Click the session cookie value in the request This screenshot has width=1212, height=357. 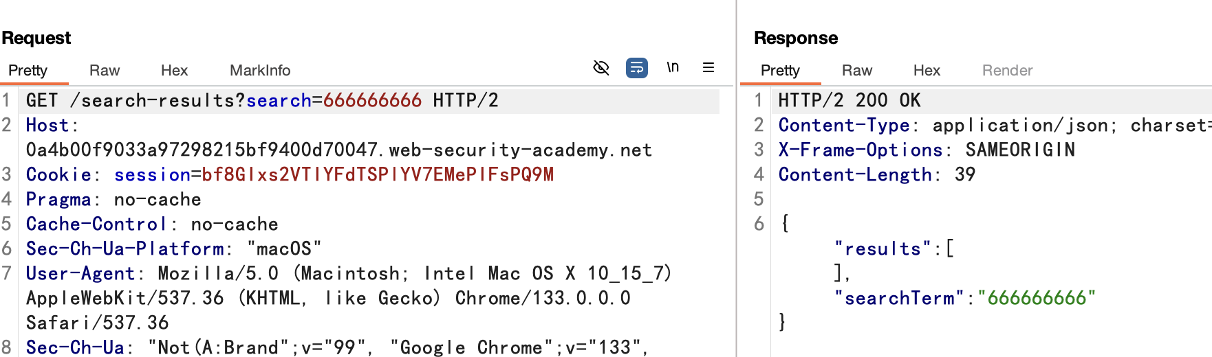378,175
